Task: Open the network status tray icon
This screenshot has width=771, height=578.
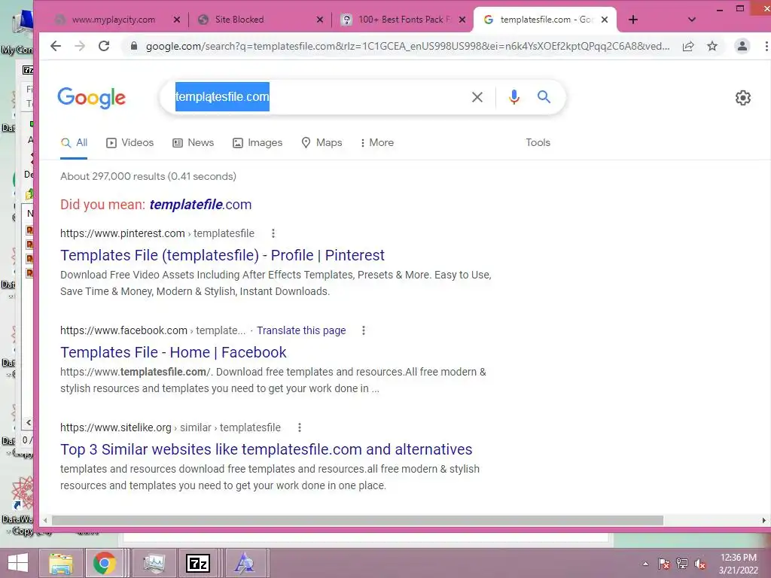Action: point(681,564)
